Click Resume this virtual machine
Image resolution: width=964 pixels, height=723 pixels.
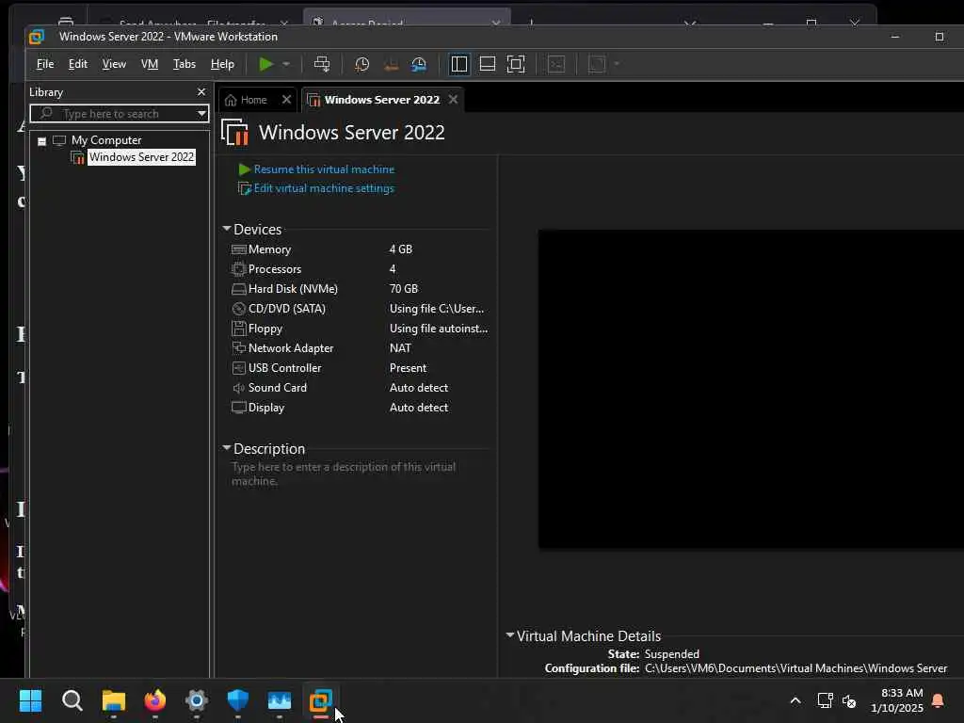tap(324, 169)
